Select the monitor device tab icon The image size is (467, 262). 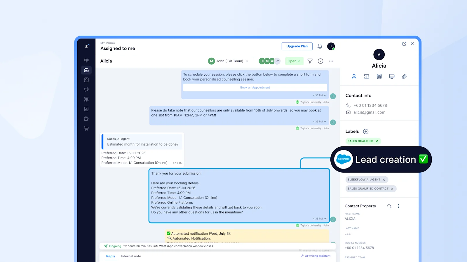[x=392, y=76]
